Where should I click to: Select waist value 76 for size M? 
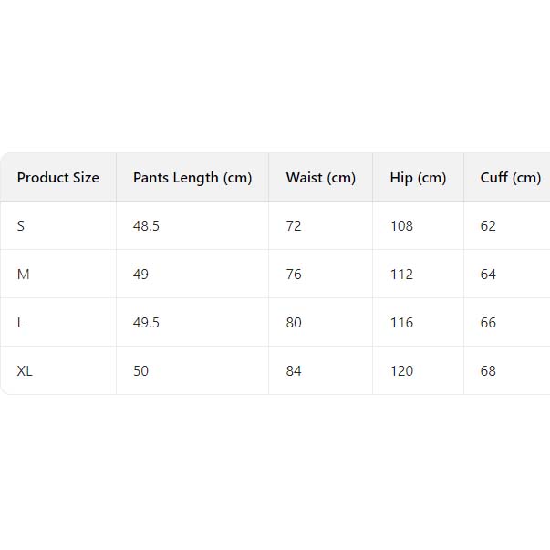(294, 275)
